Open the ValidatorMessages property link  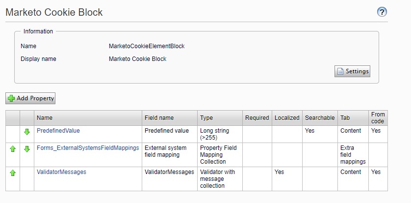click(61, 172)
